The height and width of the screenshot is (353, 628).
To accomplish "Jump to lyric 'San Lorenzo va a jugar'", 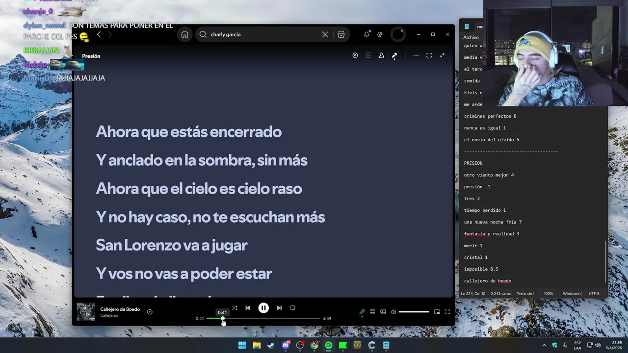I will coord(171,245).
